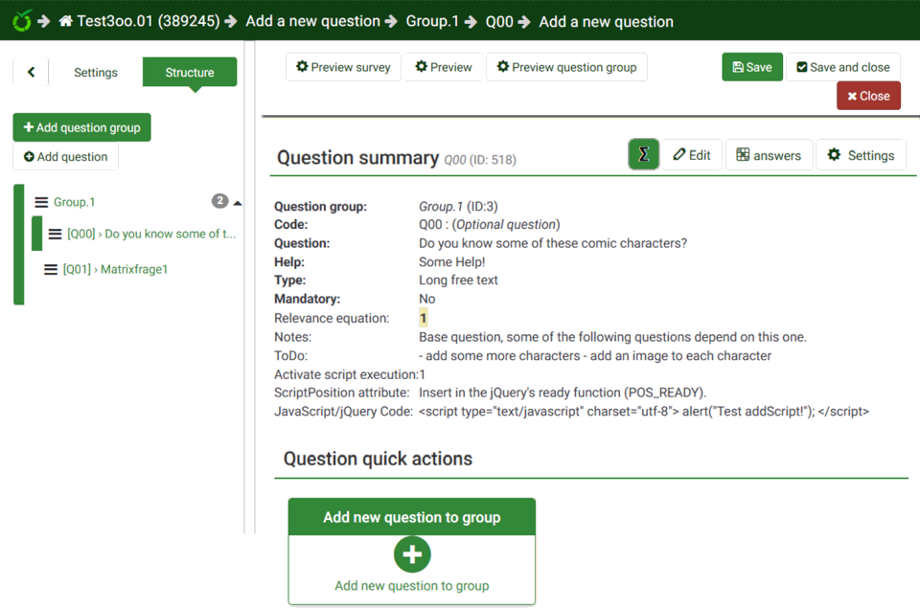Viewport: 920px width, 608px height.
Task: Click drag handle icon of Q00
Action: click(x=55, y=234)
